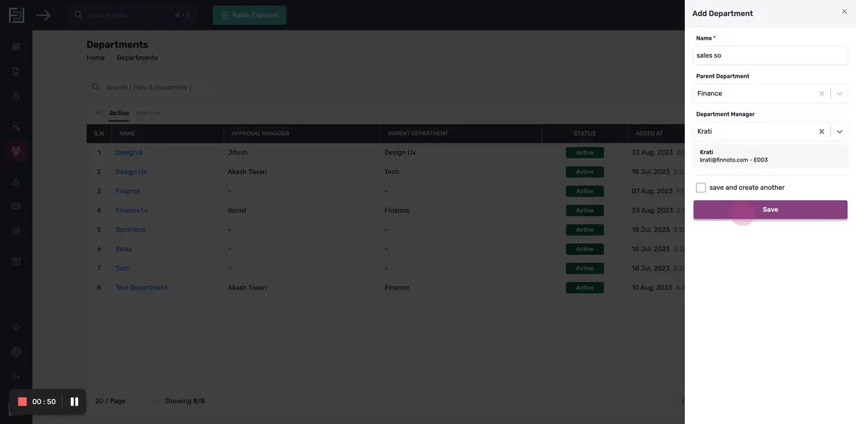The height and width of the screenshot is (424, 856).
Task: Click Akash Tiwari in Test Department row
Action: click(247, 287)
